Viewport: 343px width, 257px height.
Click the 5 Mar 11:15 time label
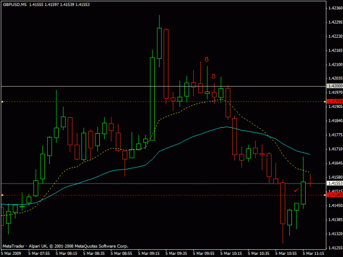tap(313, 254)
